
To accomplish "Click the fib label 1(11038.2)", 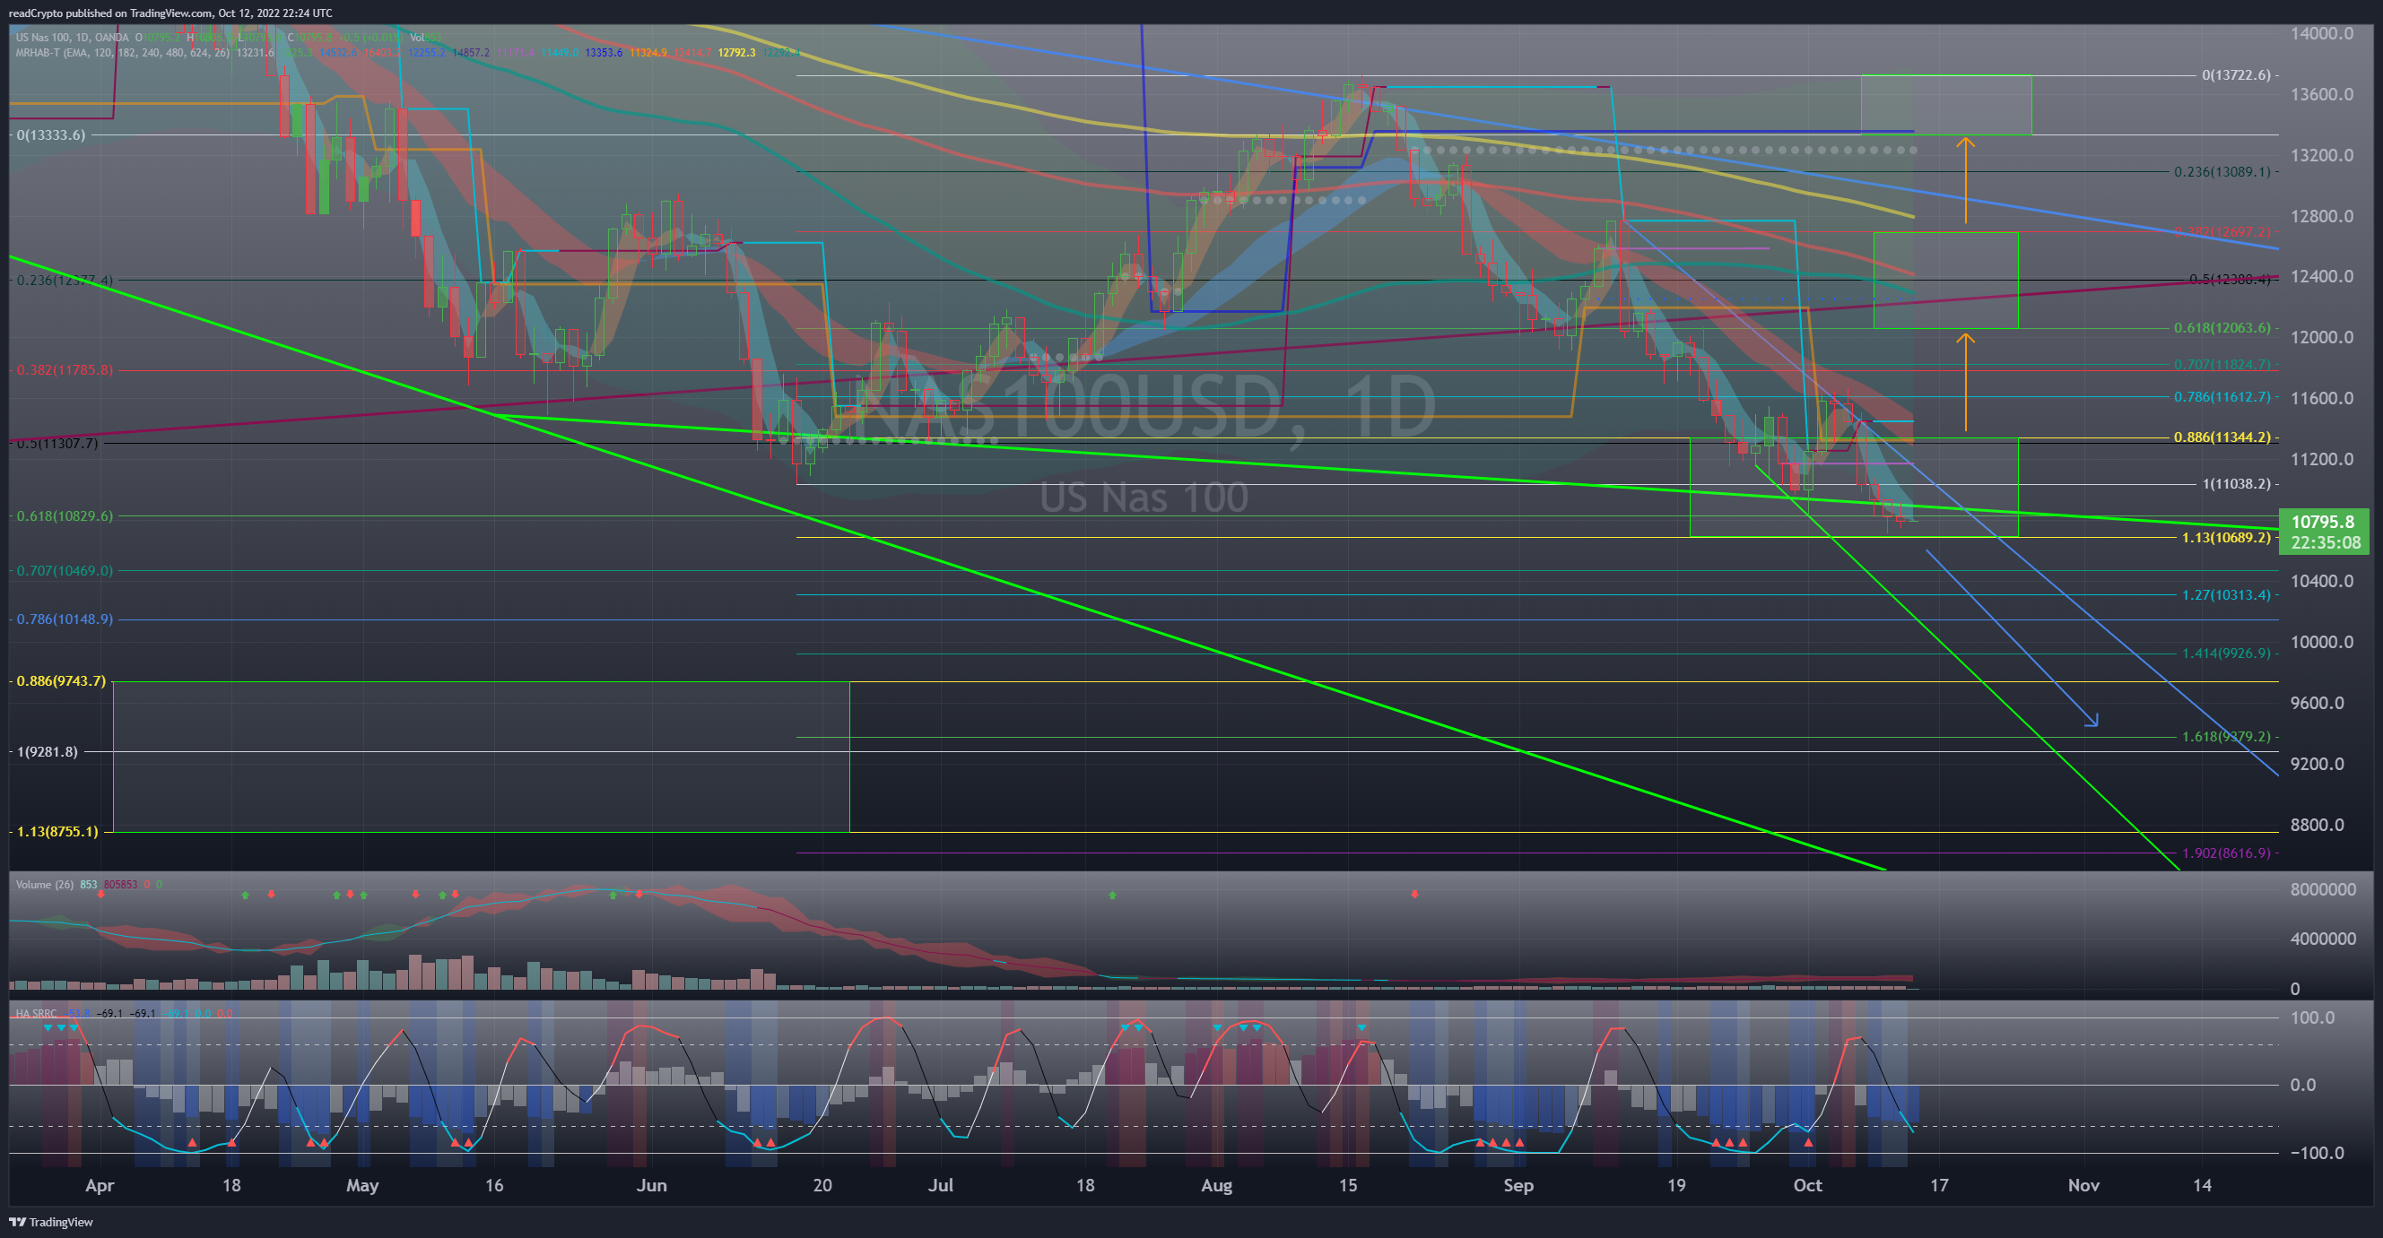I will click(2236, 483).
